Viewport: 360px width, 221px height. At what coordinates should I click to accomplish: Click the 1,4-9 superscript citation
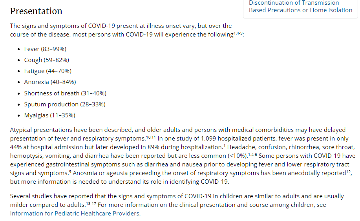pos(238,33)
